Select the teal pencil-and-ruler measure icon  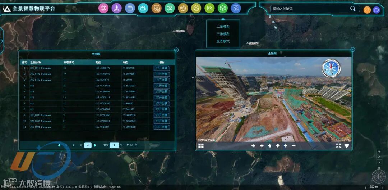[170, 8]
